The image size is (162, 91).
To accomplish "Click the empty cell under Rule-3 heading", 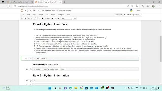I will (87, 81).
